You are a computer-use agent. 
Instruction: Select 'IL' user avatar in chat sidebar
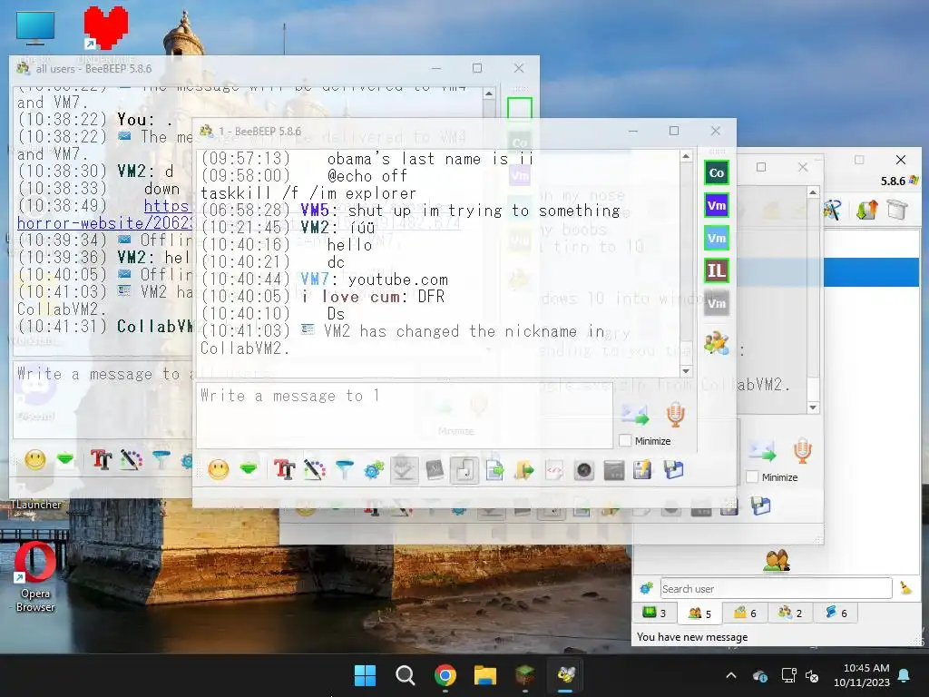pyautogui.click(x=717, y=270)
